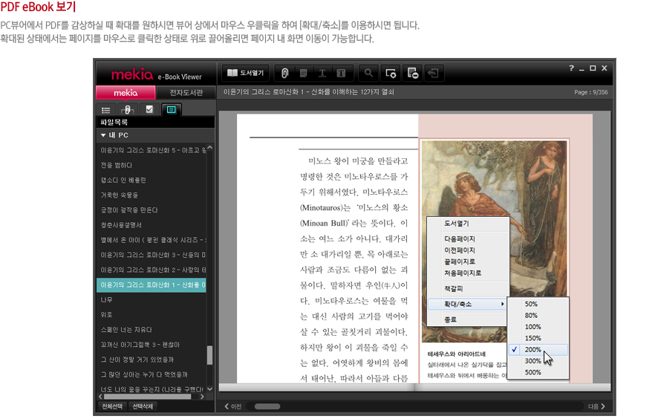Select book 별에서 온 아이
The image size is (661, 419).
click(x=152, y=240)
